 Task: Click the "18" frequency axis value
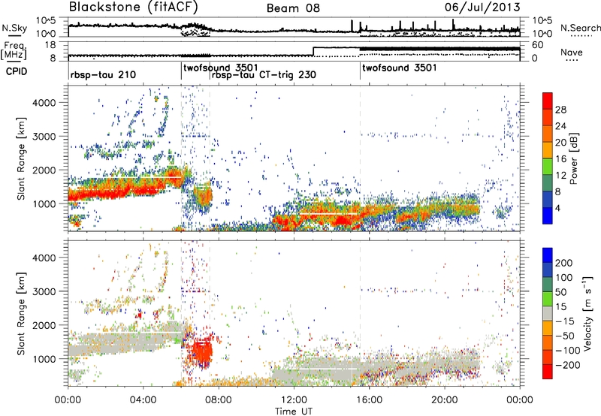50,45
